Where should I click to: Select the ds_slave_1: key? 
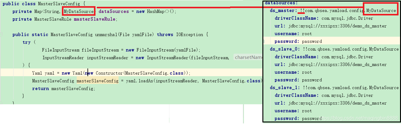pyautogui.click(x=285, y=88)
